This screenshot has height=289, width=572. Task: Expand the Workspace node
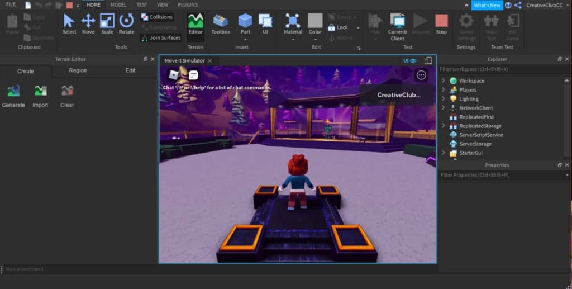point(444,80)
